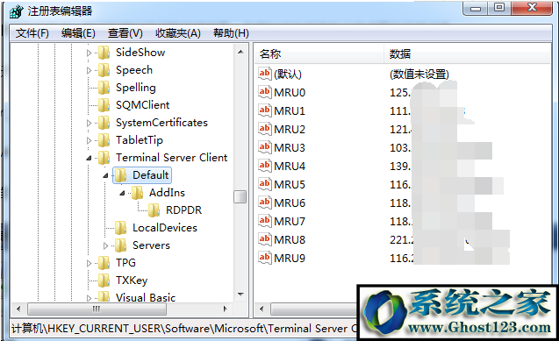Image resolution: width=559 pixels, height=341 pixels.
Task: Click the string value icon for MRU1
Action: (x=264, y=110)
